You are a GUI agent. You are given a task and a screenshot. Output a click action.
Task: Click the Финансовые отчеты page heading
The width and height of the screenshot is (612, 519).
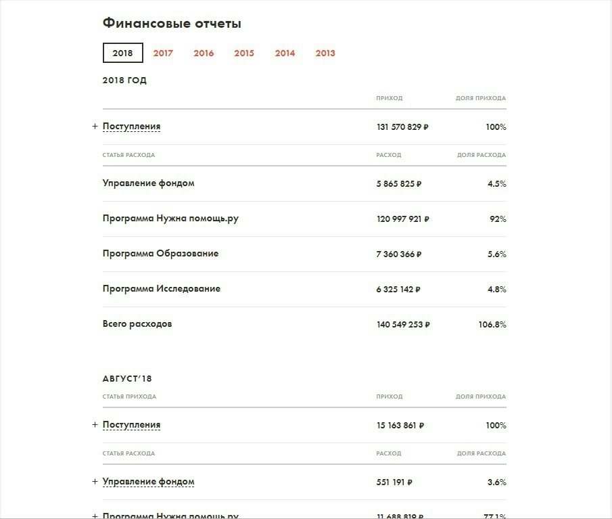point(172,23)
